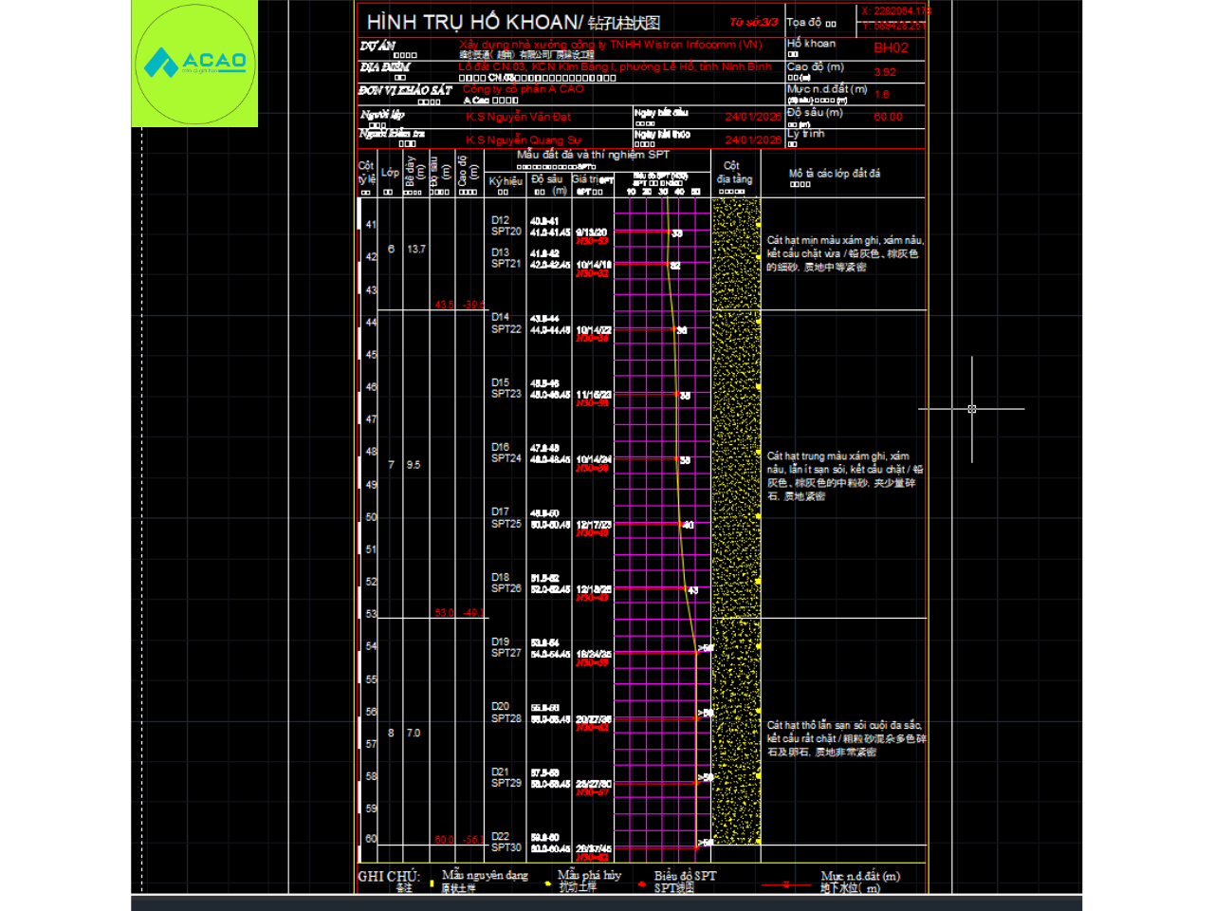Click the title 'HÌNH TRỤ HỐ KHOAN'

pyautogui.click(x=473, y=22)
